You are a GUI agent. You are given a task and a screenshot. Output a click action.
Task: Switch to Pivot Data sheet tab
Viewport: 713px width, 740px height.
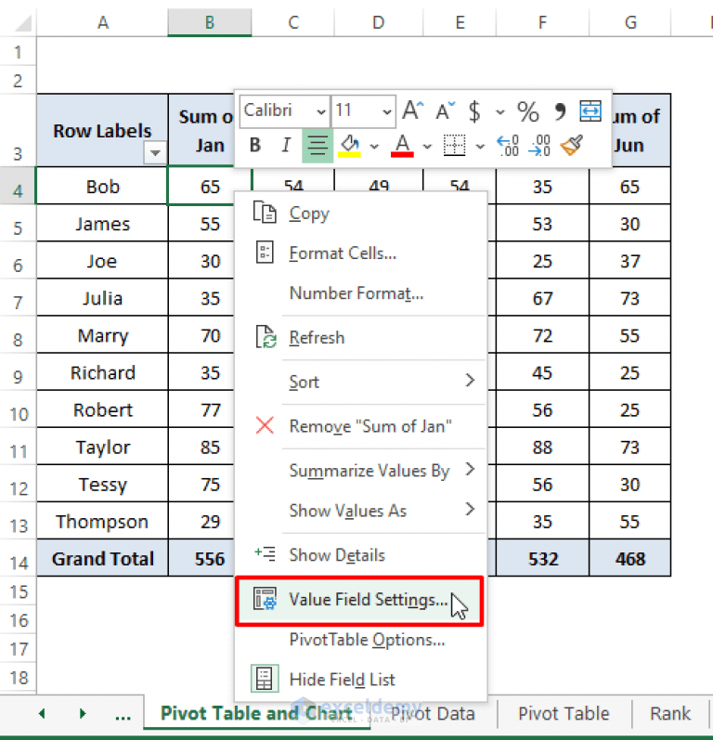point(433,714)
